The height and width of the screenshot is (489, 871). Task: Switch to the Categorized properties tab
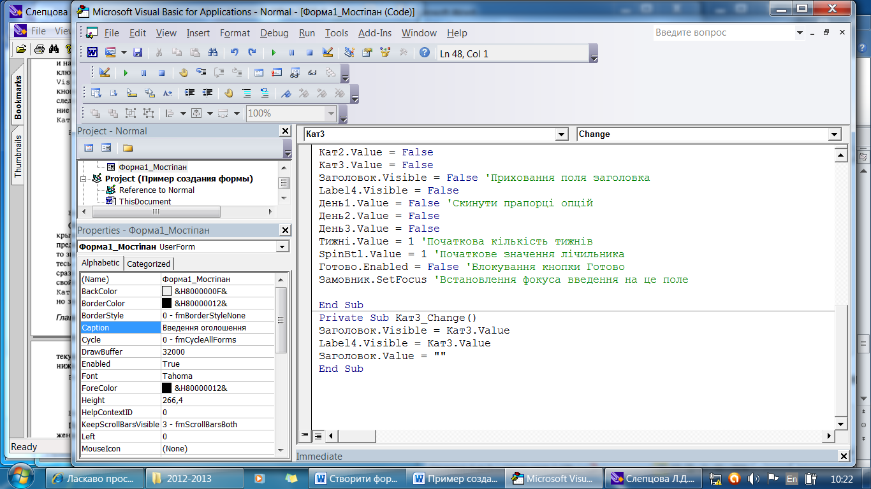pyautogui.click(x=149, y=264)
